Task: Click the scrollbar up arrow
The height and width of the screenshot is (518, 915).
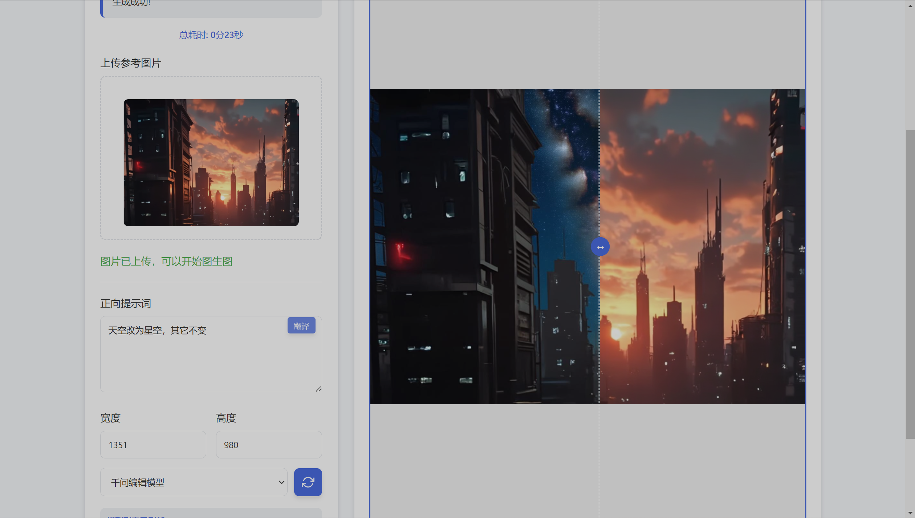Action: point(910,5)
